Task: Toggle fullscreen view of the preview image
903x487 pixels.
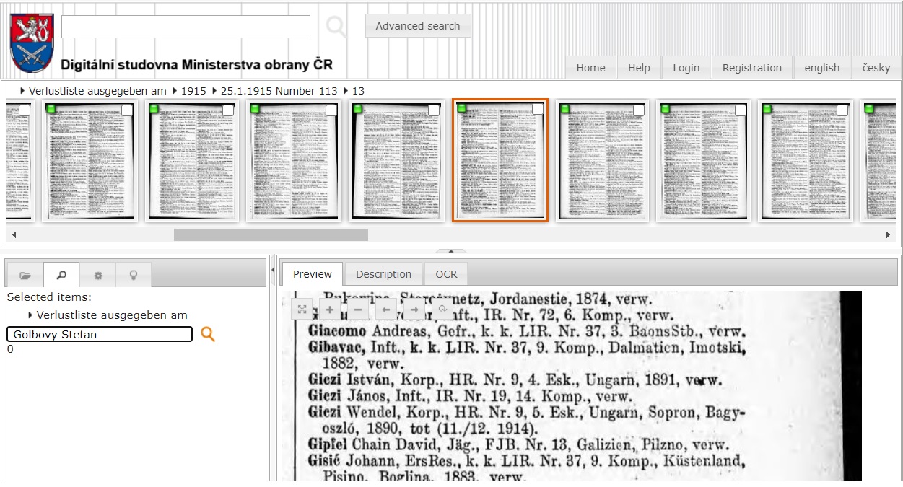Action: (302, 310)
